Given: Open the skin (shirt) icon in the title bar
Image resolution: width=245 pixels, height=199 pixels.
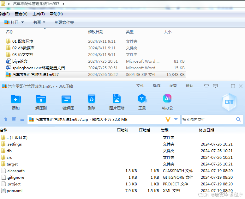Looking at the screenshot, I should [206, 86].
